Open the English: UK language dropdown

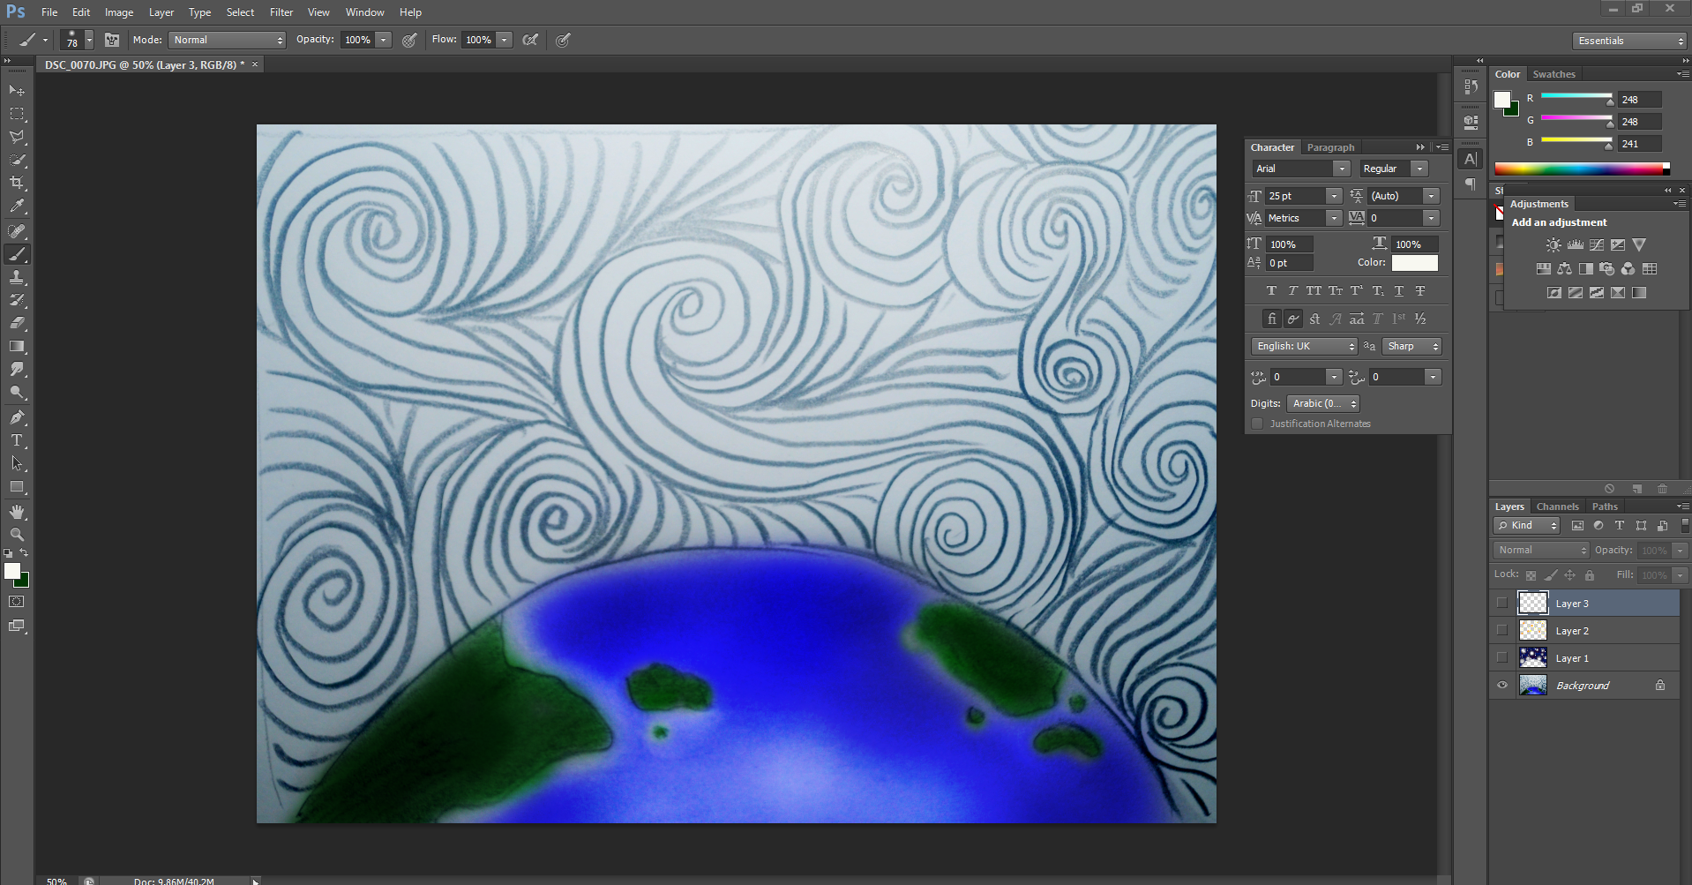(1304, 346)
